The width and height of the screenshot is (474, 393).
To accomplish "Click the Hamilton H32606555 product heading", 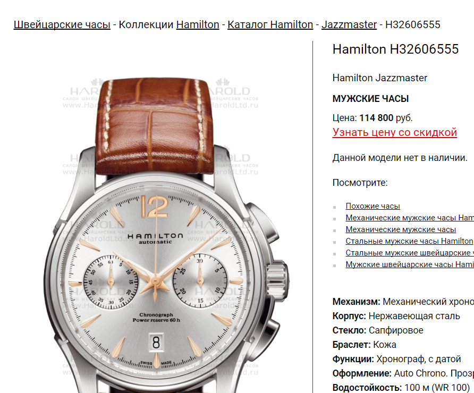I will pyautogui.click(x=395, y=49).
